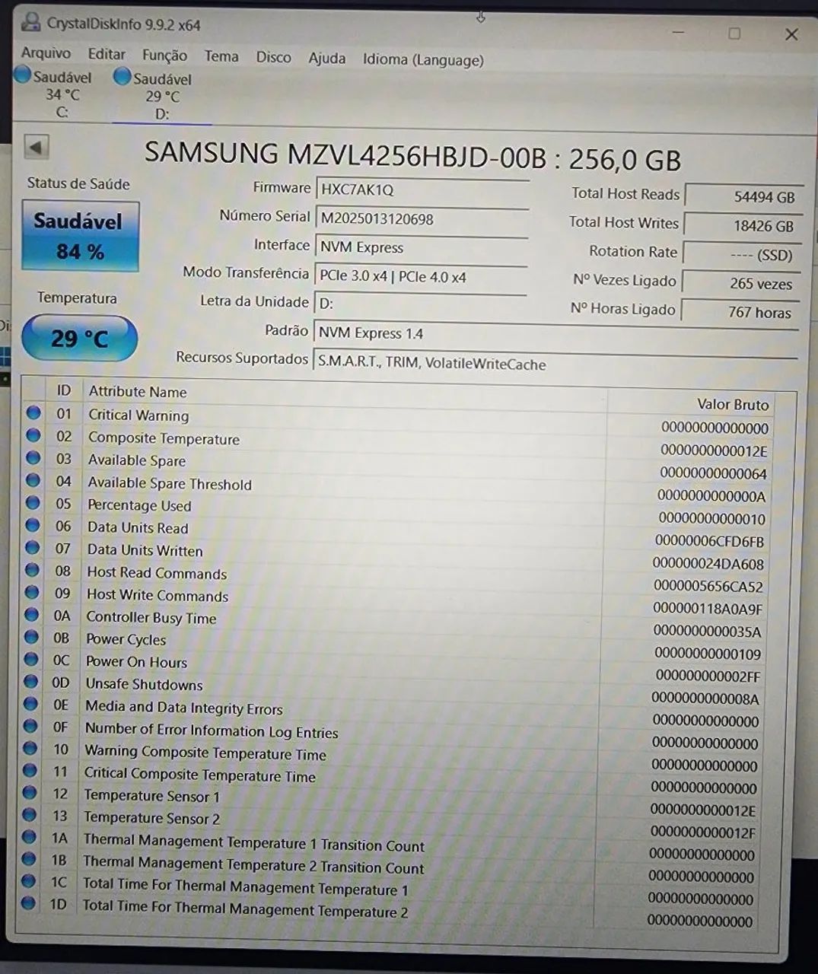Click the status icon for Controller Busy Time
The height and width of the screenshot is (974, 818).
point(31,614)
